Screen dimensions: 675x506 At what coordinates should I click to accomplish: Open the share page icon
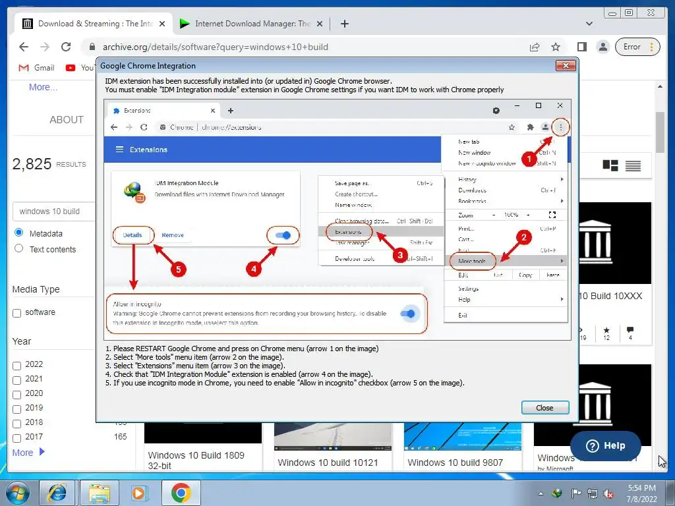(535, 47)
